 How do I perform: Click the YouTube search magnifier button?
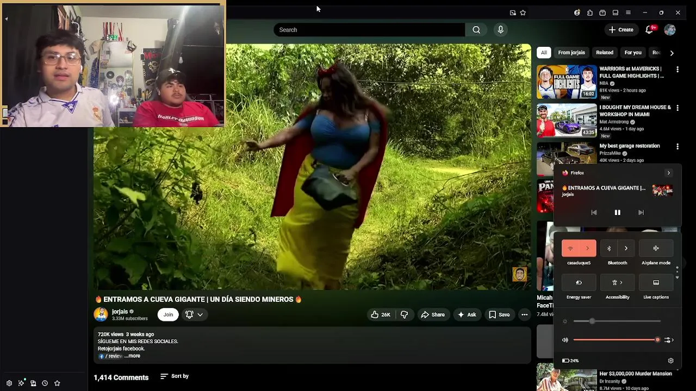click(476, 30)
